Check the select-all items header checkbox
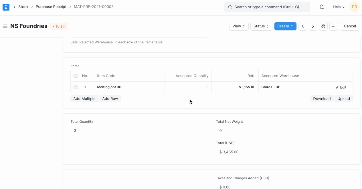This screenshot has height=189, width=362. (x=76, y=76)
